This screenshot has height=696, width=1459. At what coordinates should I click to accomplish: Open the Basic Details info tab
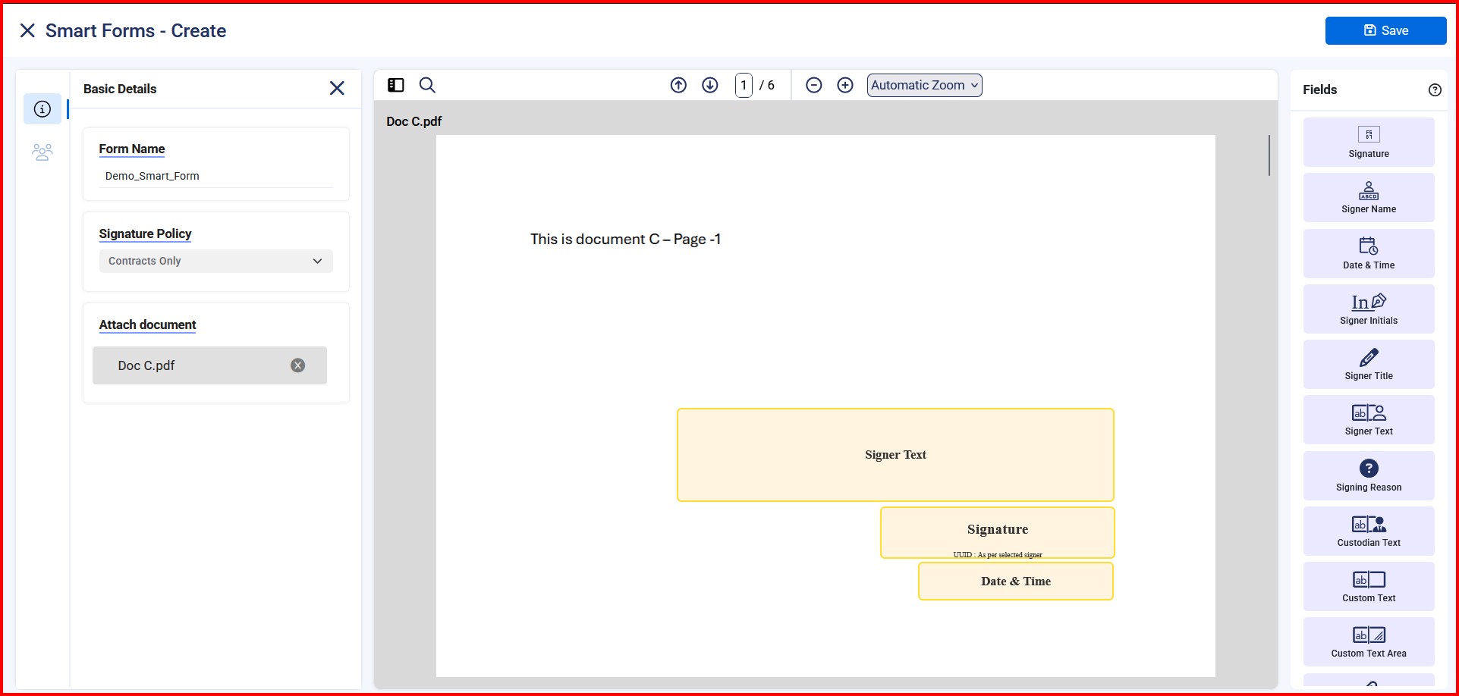pos(42,109)
